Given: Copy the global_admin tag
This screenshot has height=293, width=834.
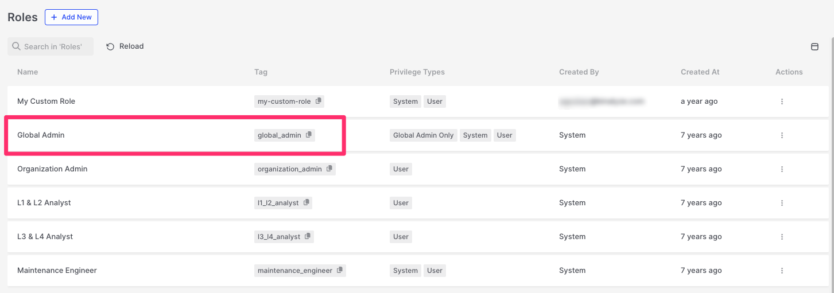Looking at the screenshot, I should coord(309,135).
